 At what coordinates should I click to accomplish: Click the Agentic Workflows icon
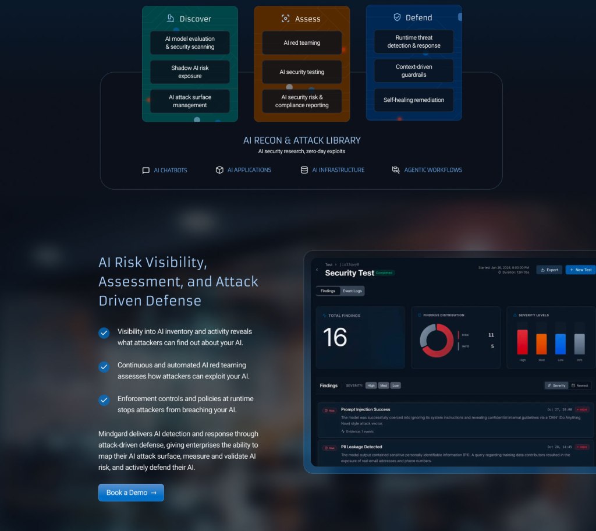(x=396, y=170)
